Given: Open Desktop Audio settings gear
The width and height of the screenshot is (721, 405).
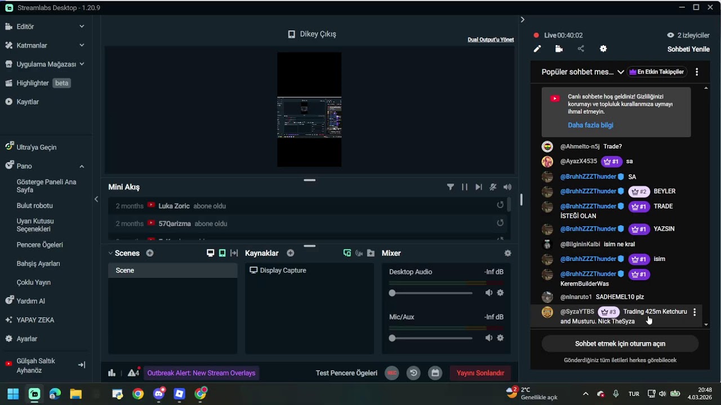Looking at the screenshot, I should (500, 292).
